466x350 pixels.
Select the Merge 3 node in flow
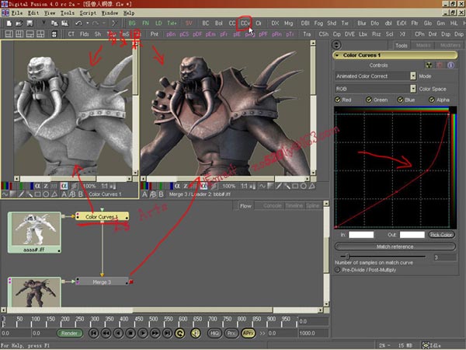(103, 282)
